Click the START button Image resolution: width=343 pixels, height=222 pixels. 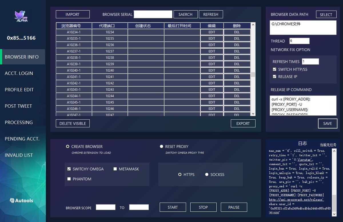[x=173, y=207]
